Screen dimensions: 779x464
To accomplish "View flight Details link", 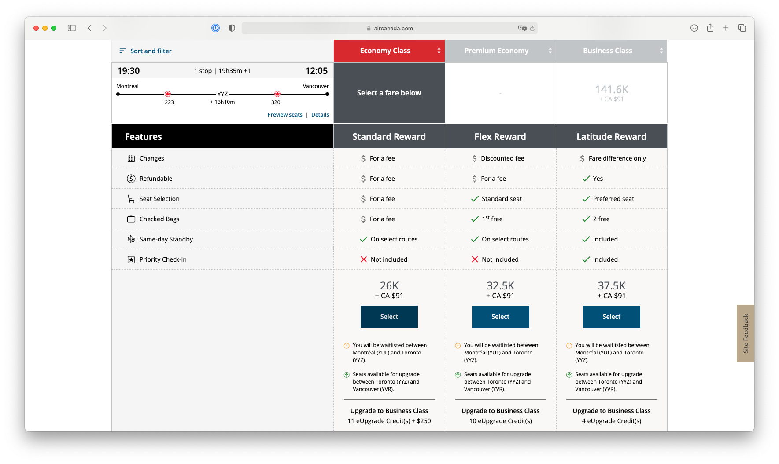I will click(320, 115).
